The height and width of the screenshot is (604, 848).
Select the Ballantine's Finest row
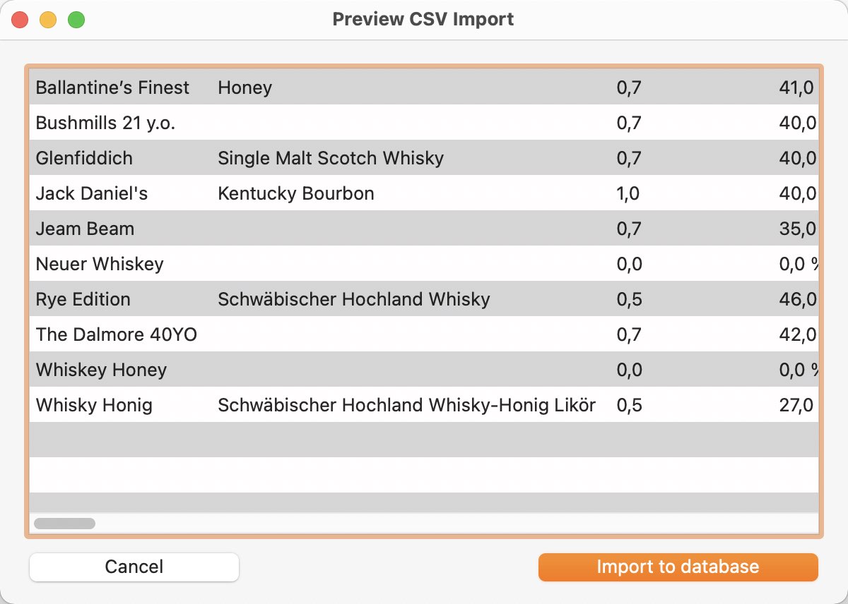[424, 87]
